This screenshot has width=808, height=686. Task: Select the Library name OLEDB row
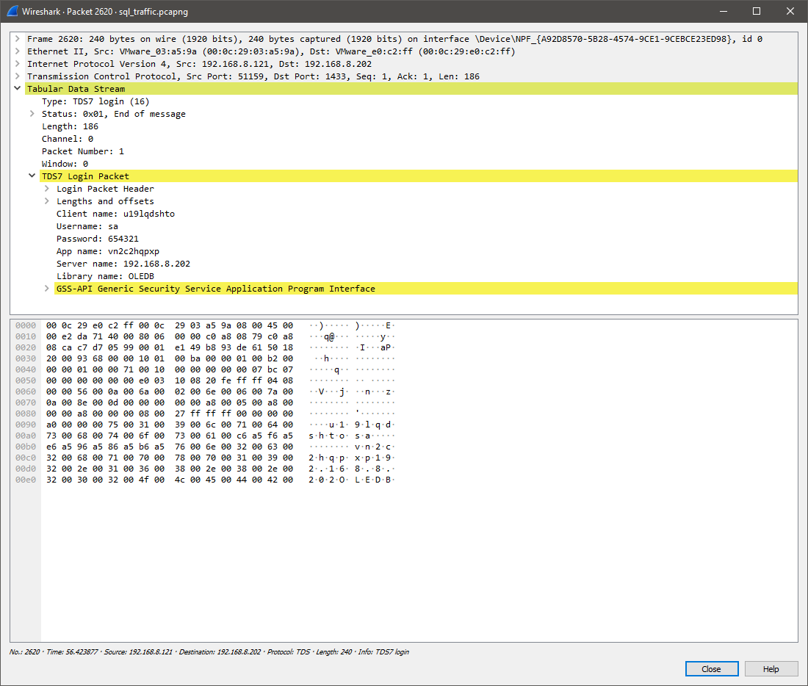[x=105, y=276]
